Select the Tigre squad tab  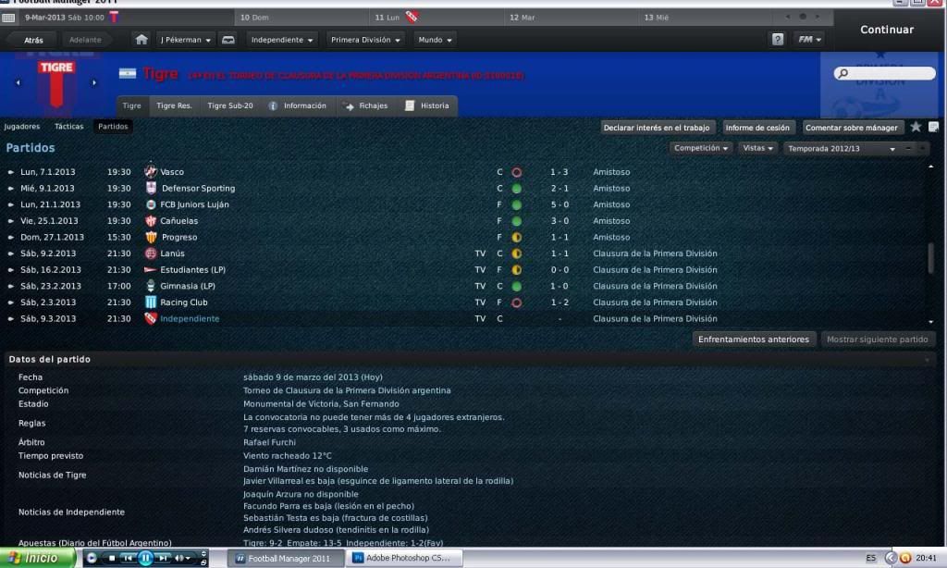[131, 105]
